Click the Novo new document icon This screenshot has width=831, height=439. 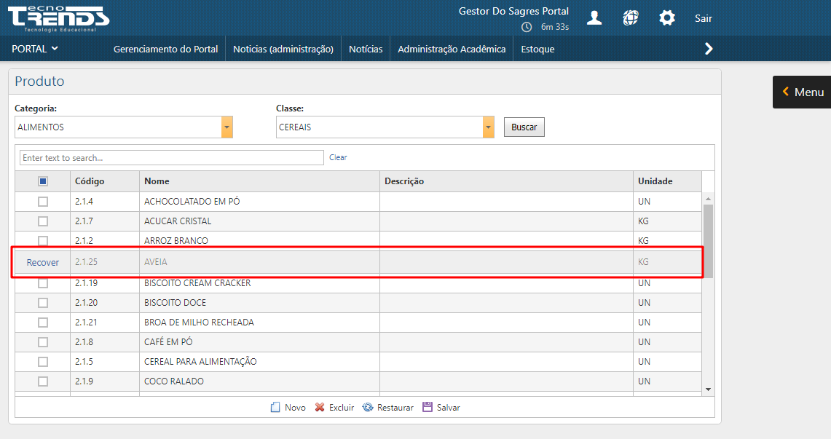[275, 408]
